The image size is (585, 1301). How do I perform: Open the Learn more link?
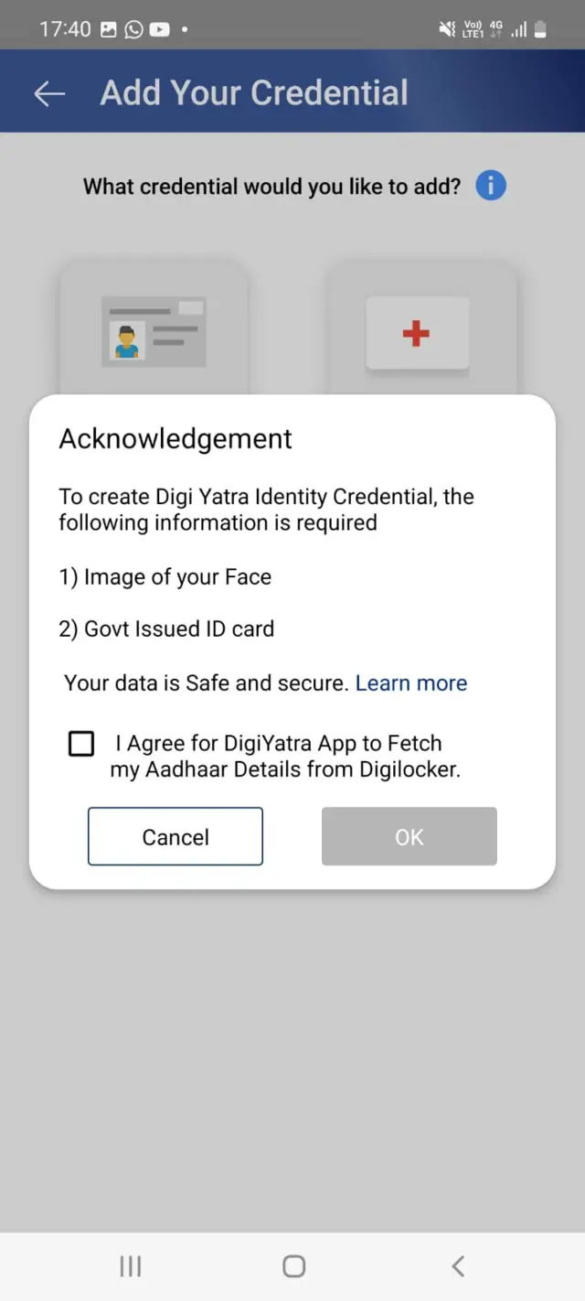[x=411, y=683]
